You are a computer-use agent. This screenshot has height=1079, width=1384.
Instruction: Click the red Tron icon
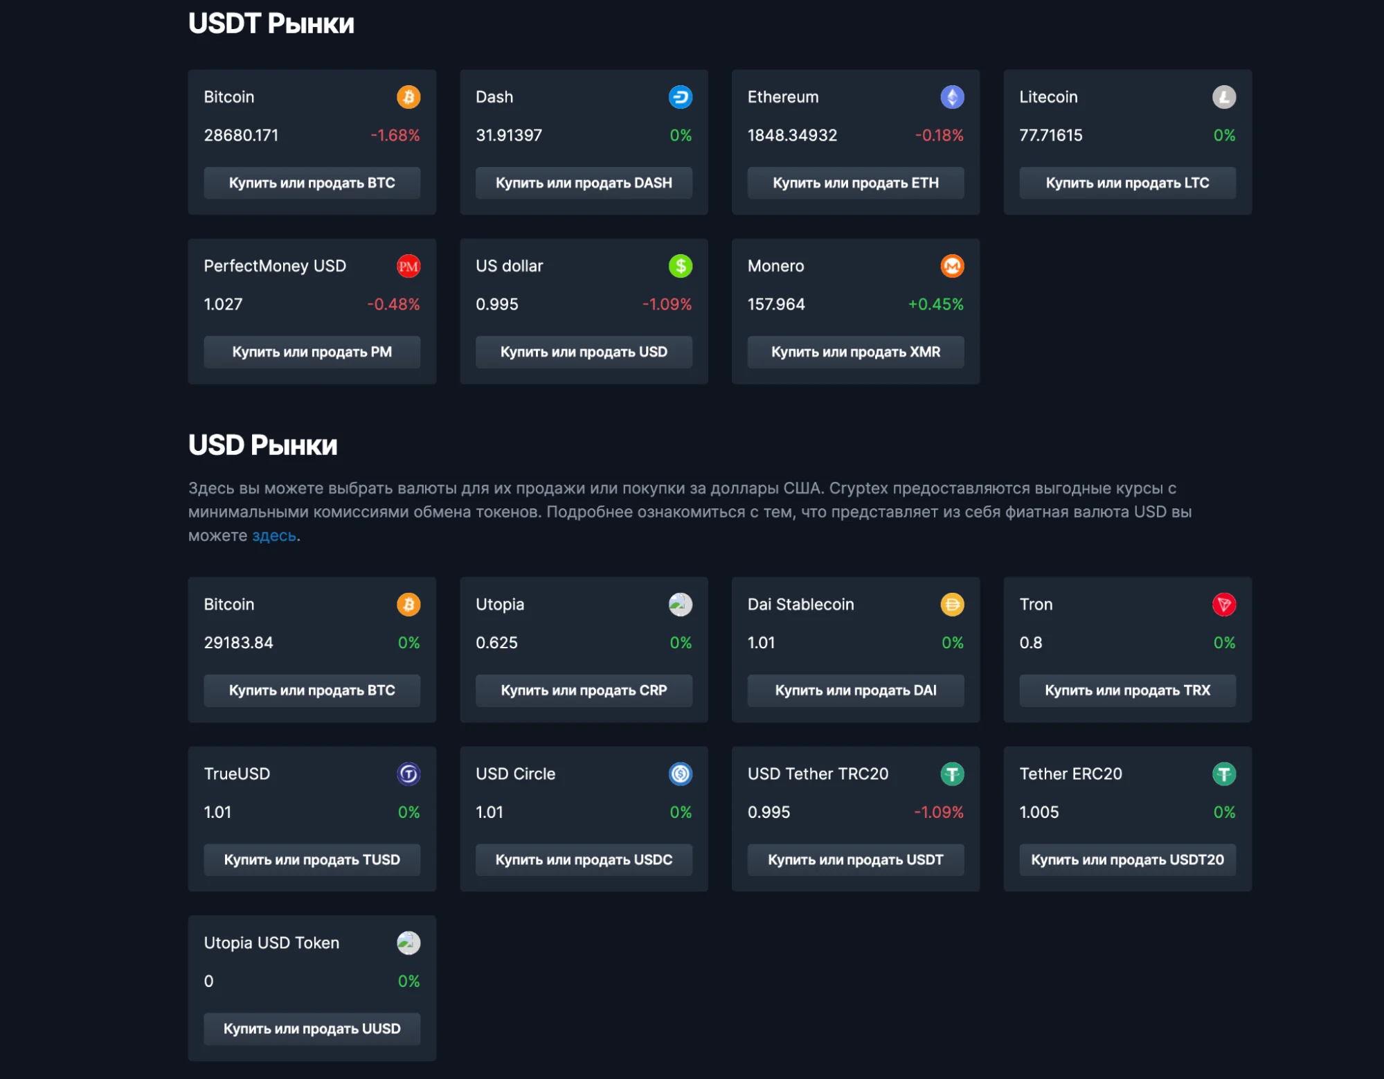(x=1224, y=605)
